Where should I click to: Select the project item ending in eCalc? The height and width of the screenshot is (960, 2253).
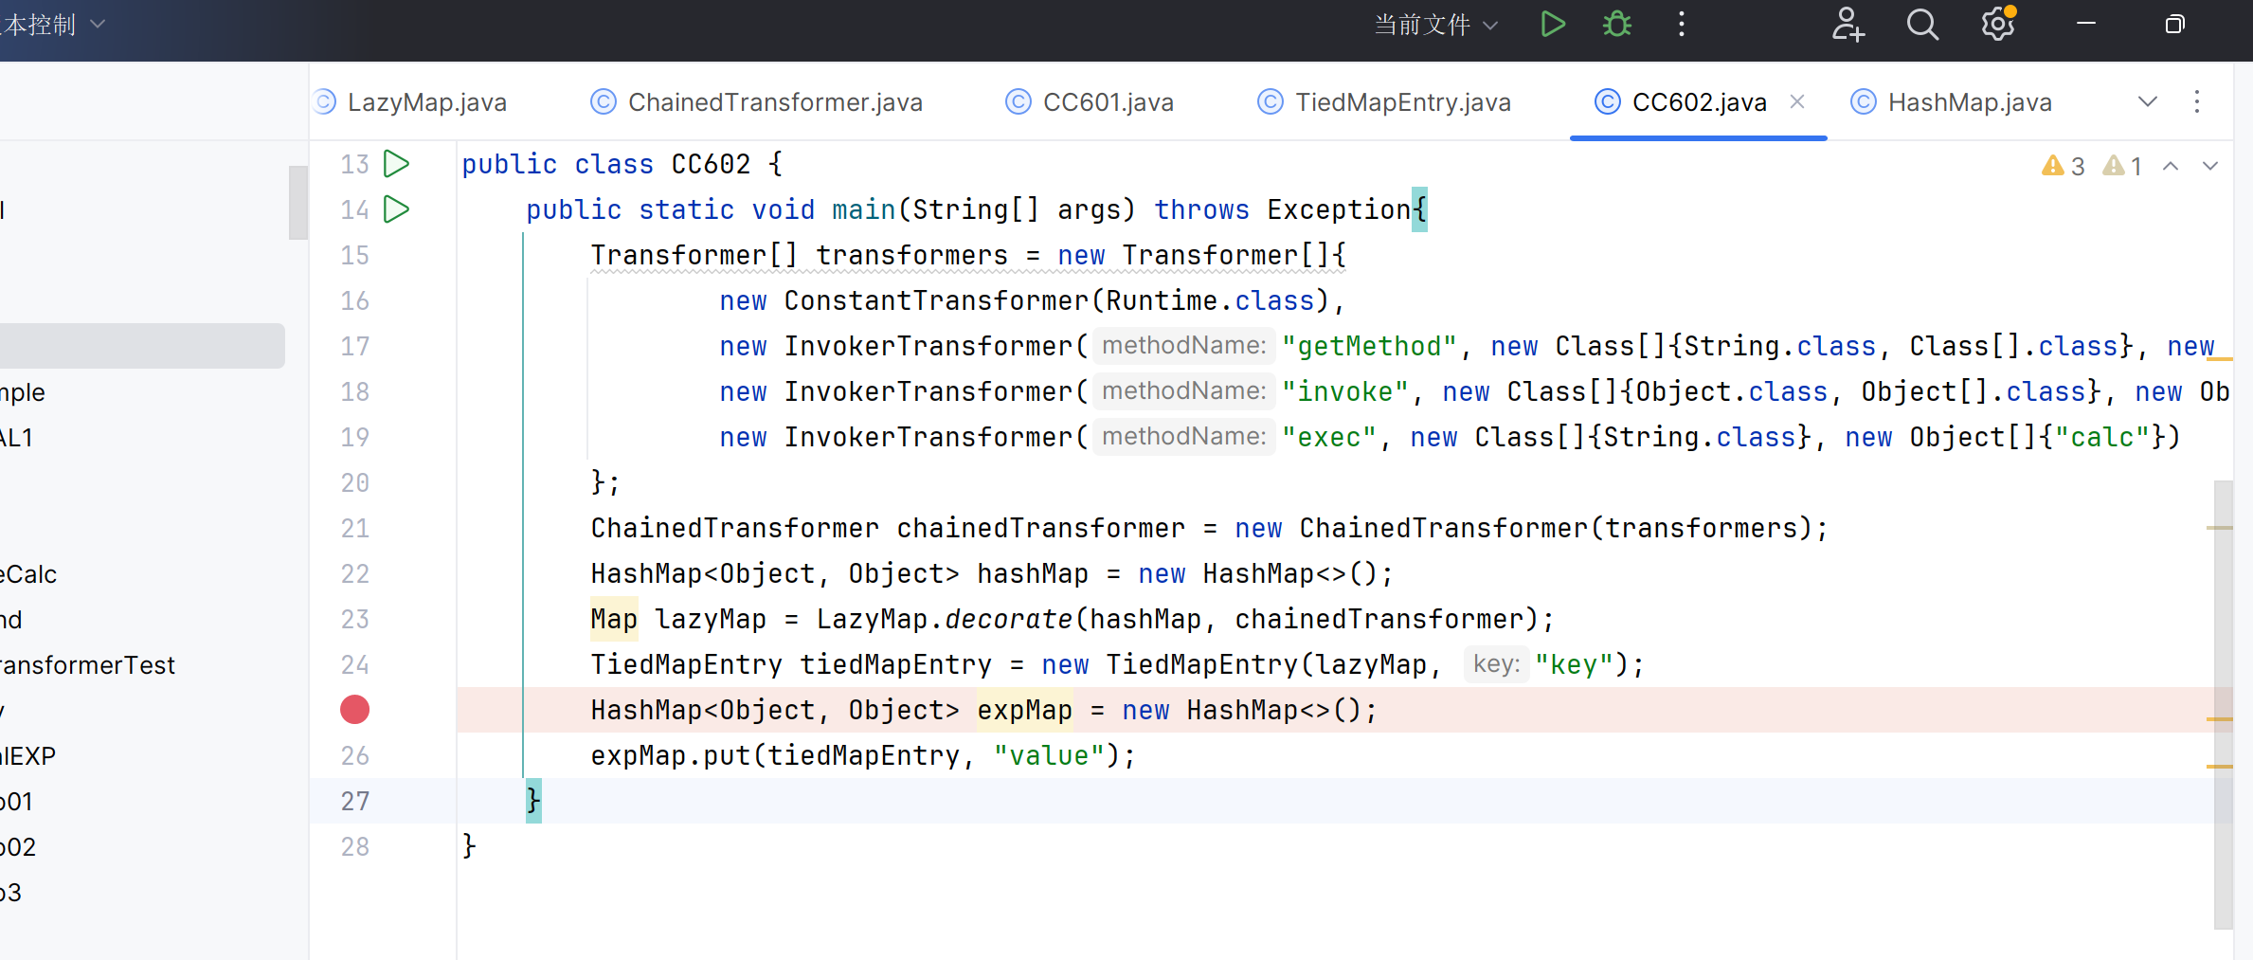28,574
